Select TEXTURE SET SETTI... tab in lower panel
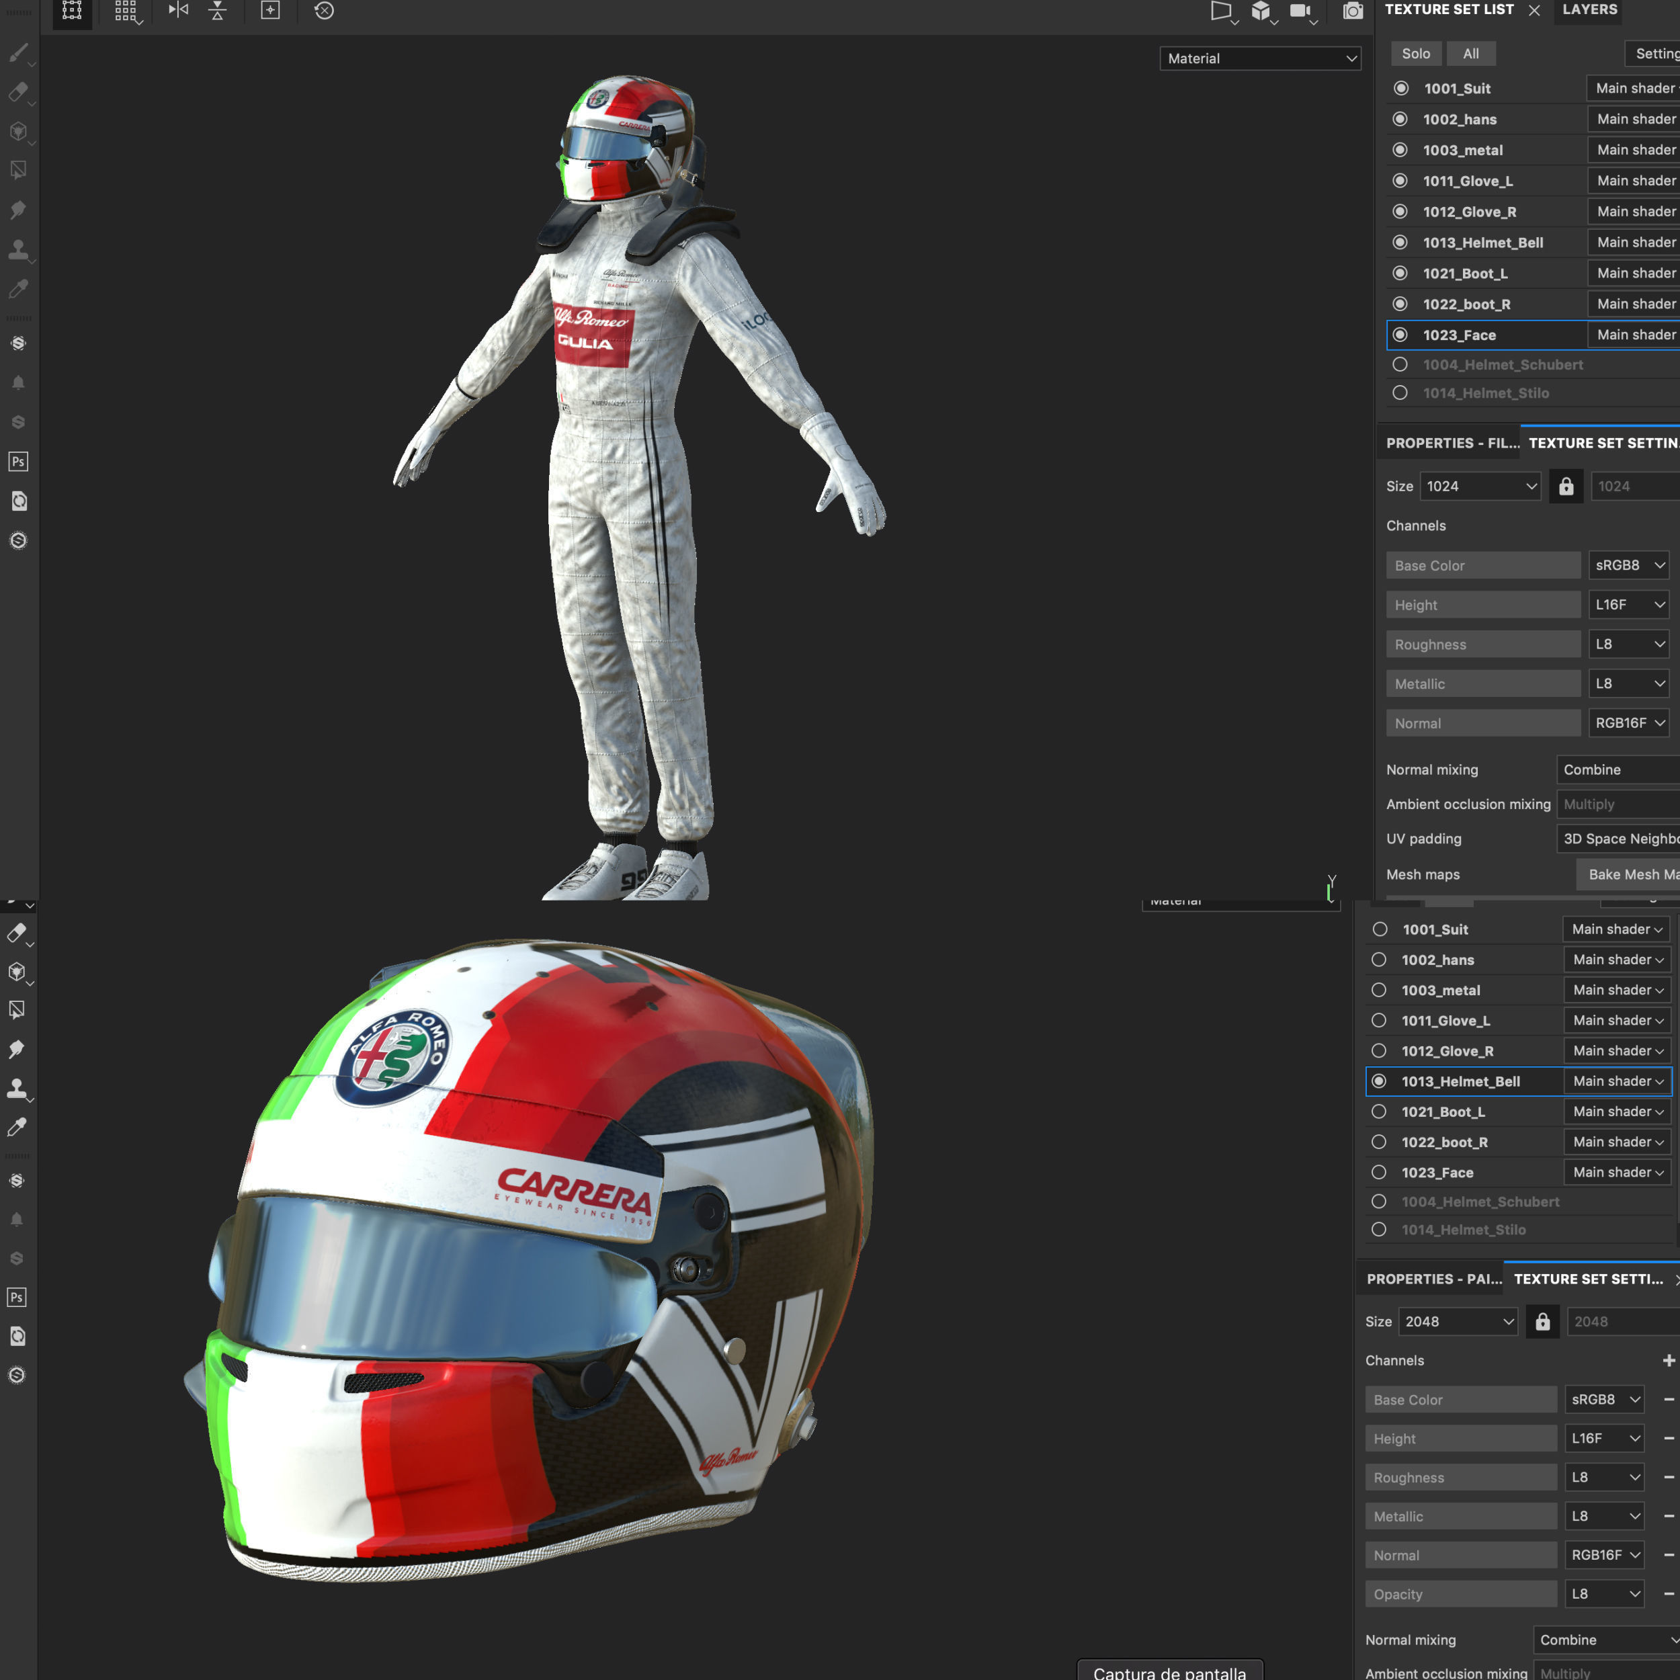1680x1680 pixels. [x=1588, y=1279]
